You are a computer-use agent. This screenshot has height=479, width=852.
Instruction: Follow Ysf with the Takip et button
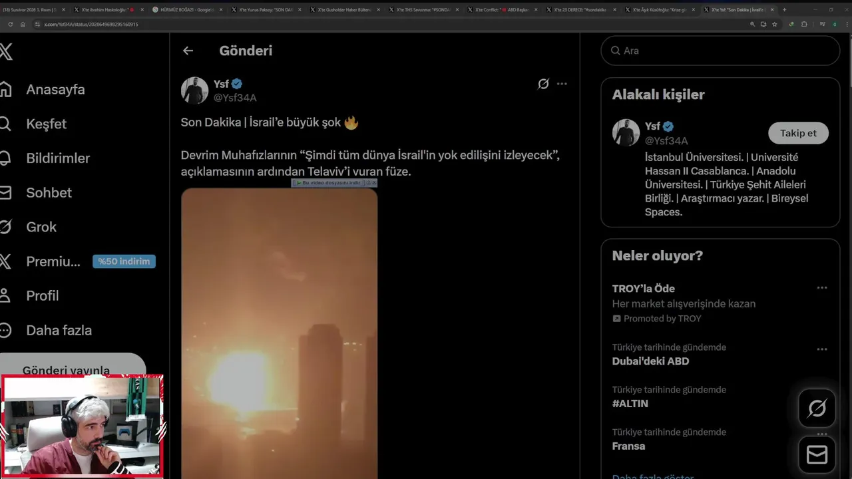tap(798, 133)
